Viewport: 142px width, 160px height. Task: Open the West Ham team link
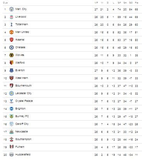click(x=21, y=78)
